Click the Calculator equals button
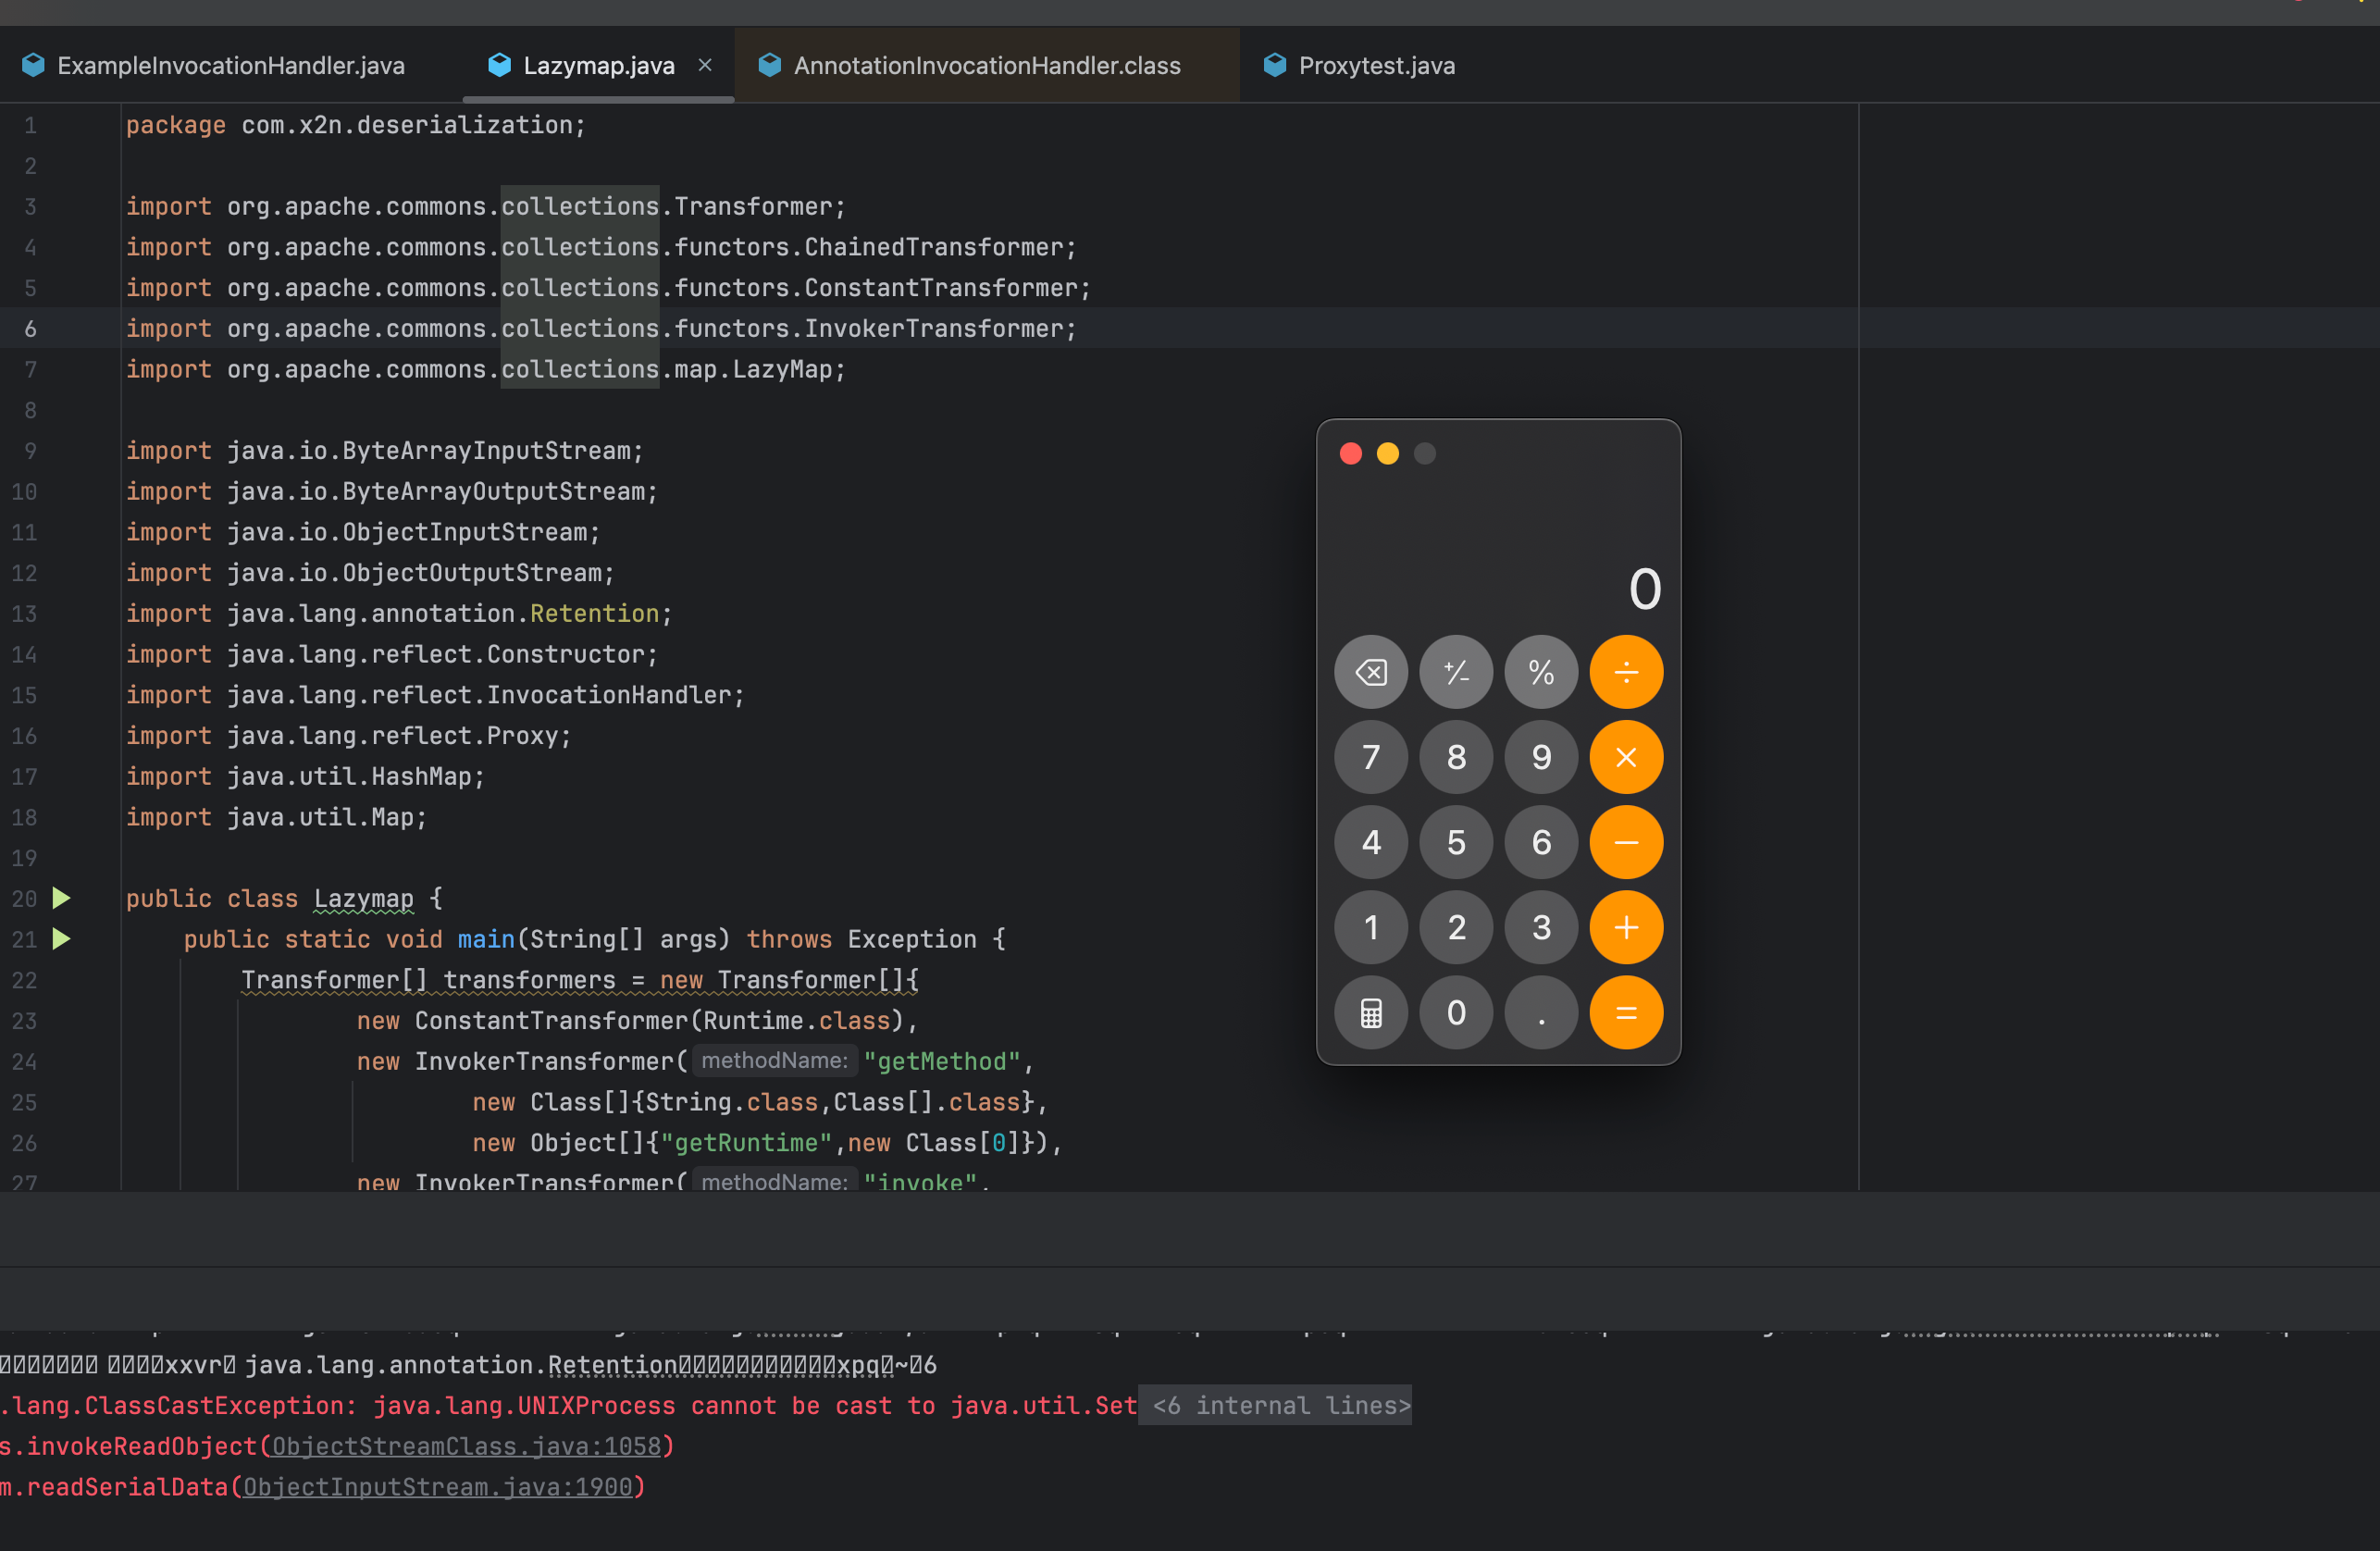 tap(1626, 1012)
